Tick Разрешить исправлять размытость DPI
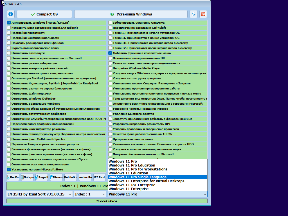This screenshot has width=288, height=216. pyautogui.click(x=110, y=124)
